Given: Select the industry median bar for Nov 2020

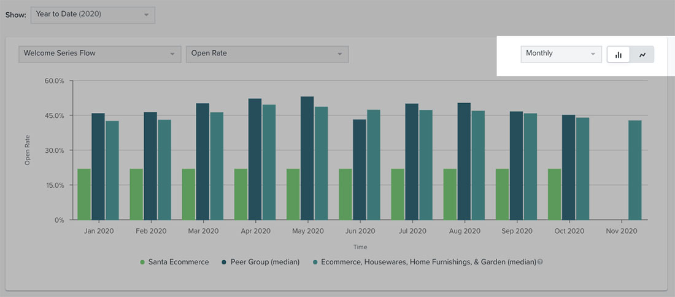Looking at the screenshot, I should click(x=634, y=170).
